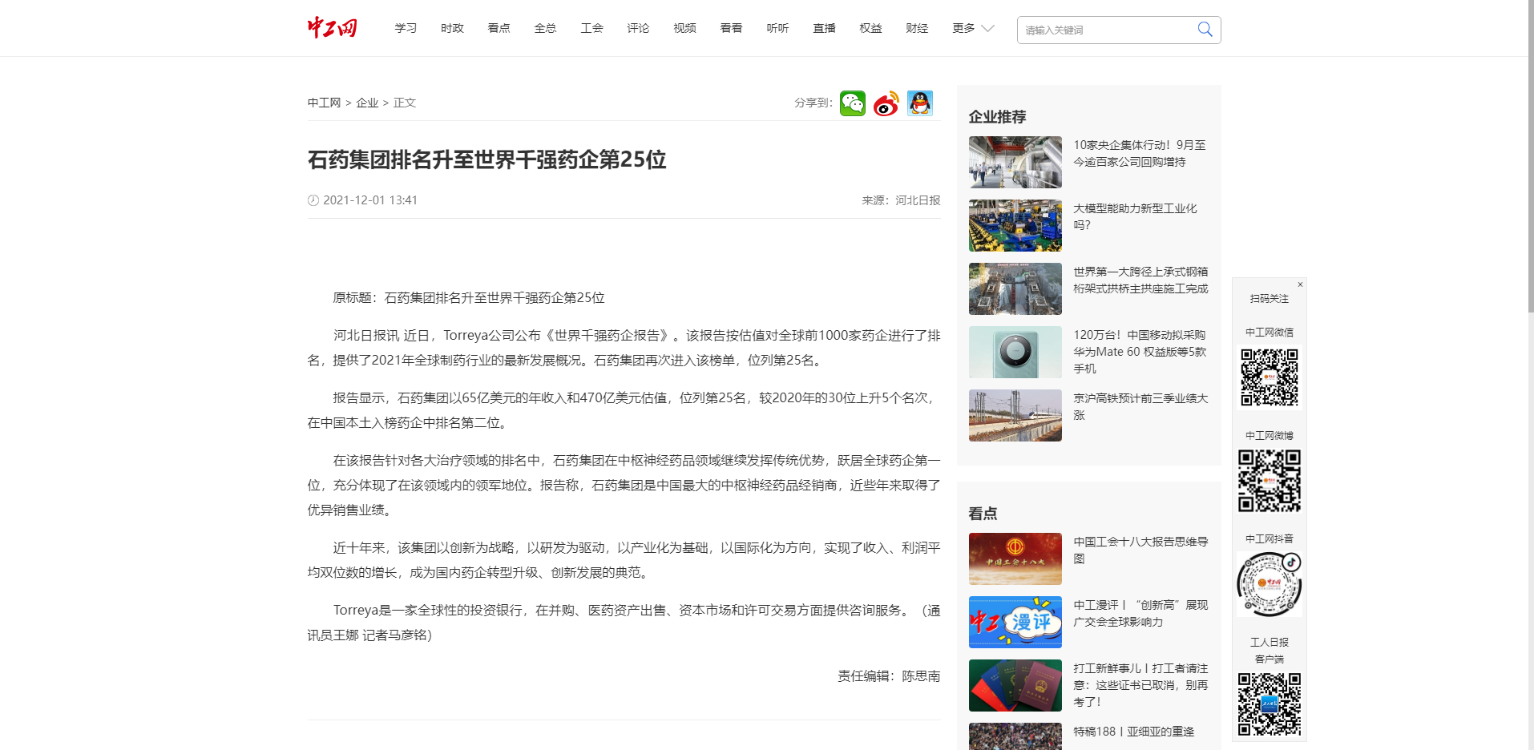Viewport: 1534px width, 750px height.
Task: Open the 时政 navigation tab
Action: (452, 28)
